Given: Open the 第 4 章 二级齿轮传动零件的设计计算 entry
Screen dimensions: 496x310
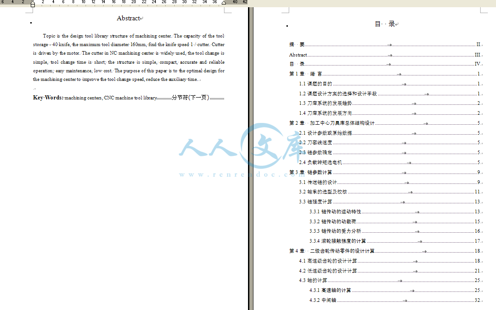Looking at the screenshot, I should 385,251.
